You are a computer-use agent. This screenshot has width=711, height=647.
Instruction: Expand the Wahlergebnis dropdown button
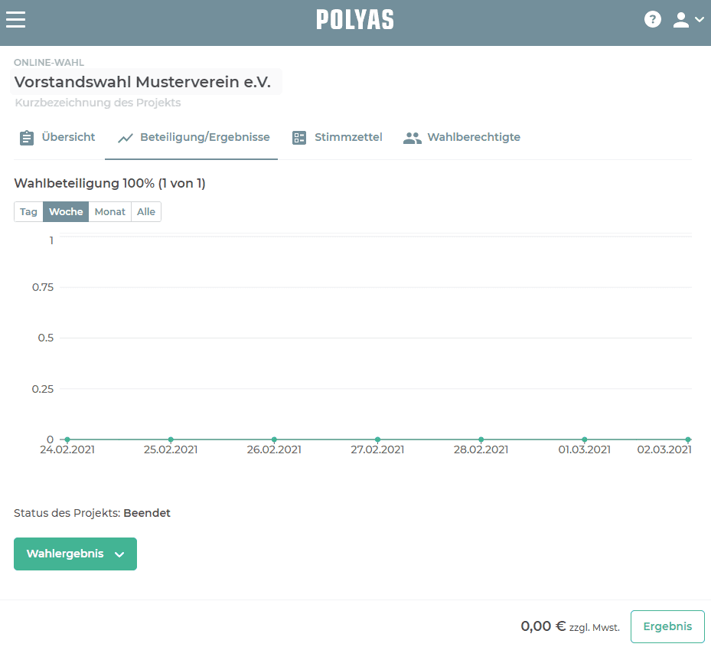(x=75, y=554)
